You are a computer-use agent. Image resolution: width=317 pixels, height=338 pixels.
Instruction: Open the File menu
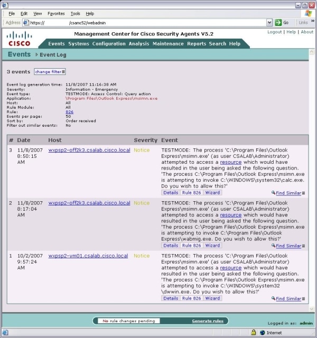[12, 14]
